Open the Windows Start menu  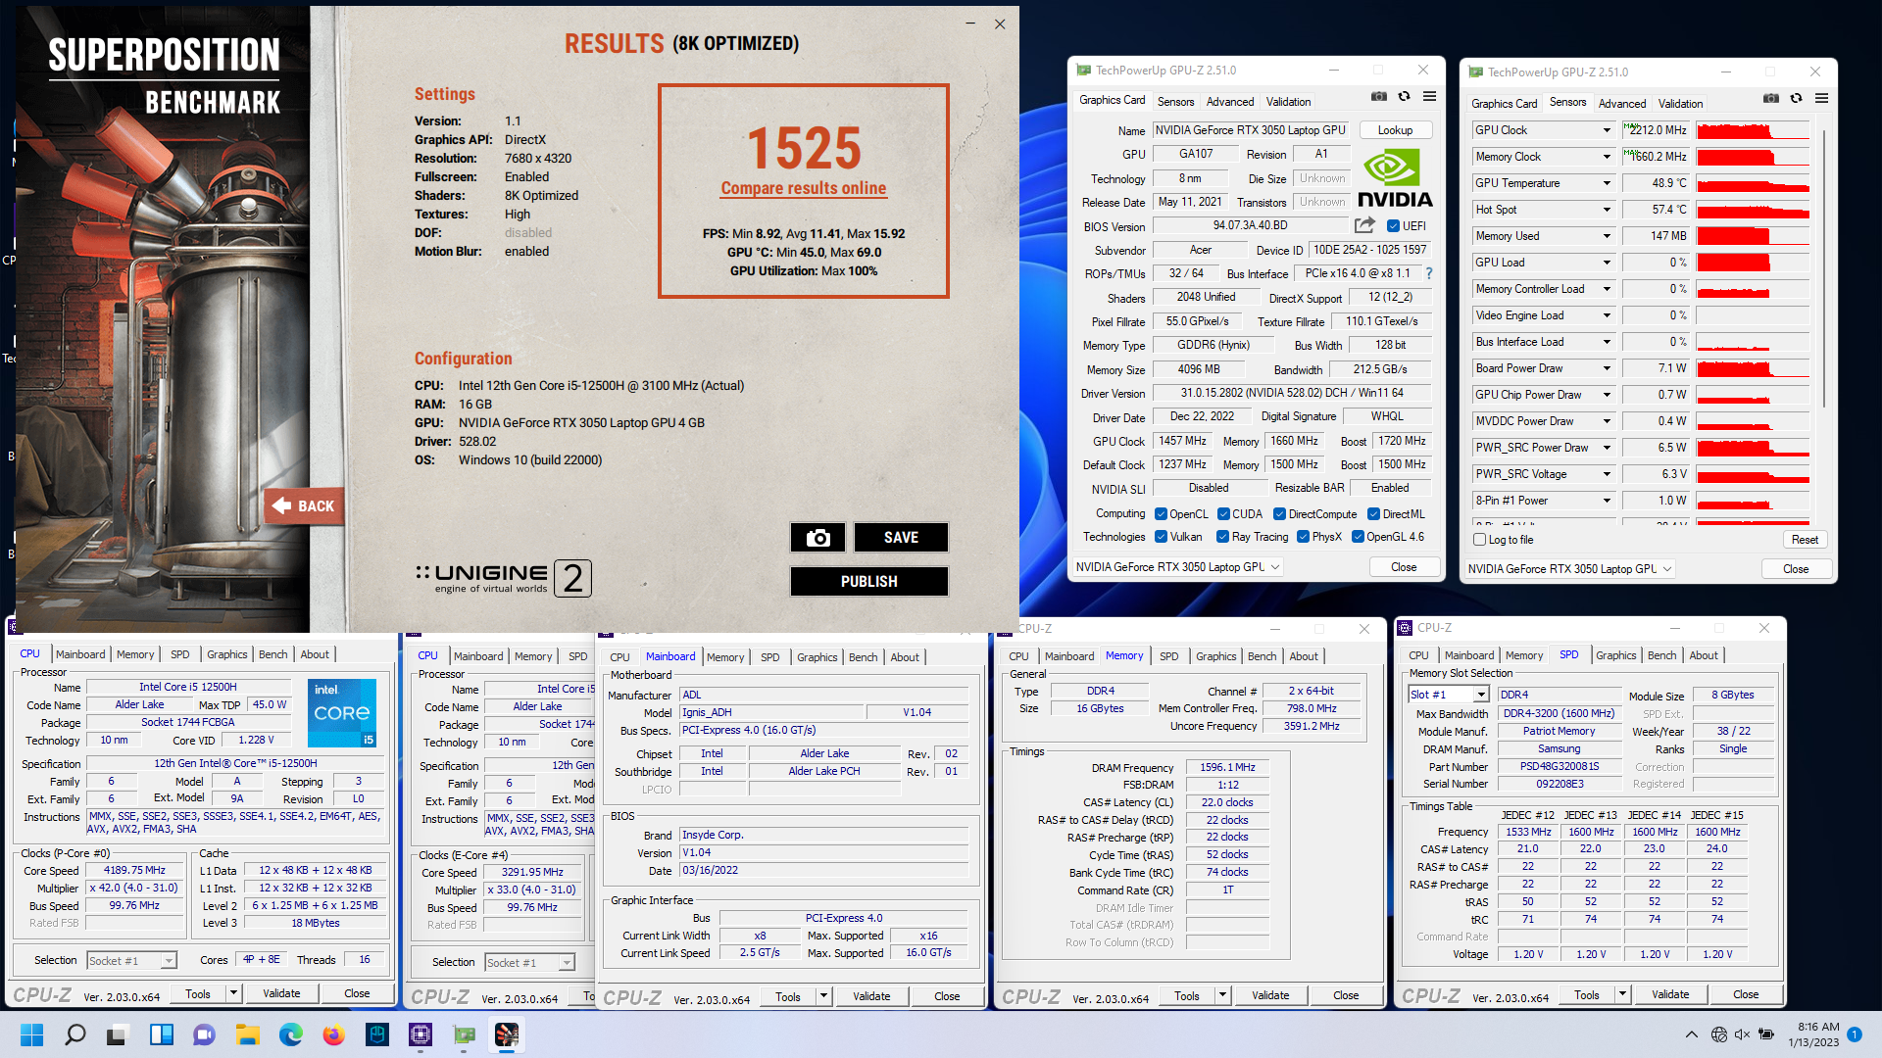[x=31, y=1034]
